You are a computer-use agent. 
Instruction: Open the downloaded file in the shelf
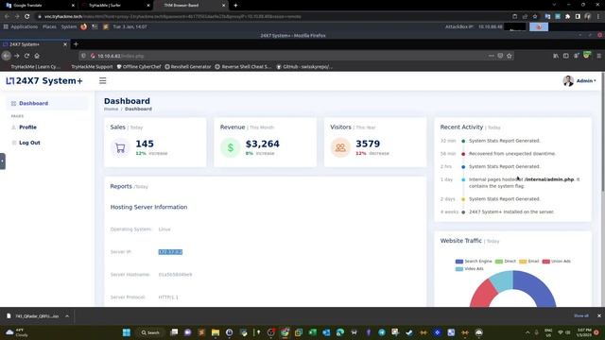point(33,316)
